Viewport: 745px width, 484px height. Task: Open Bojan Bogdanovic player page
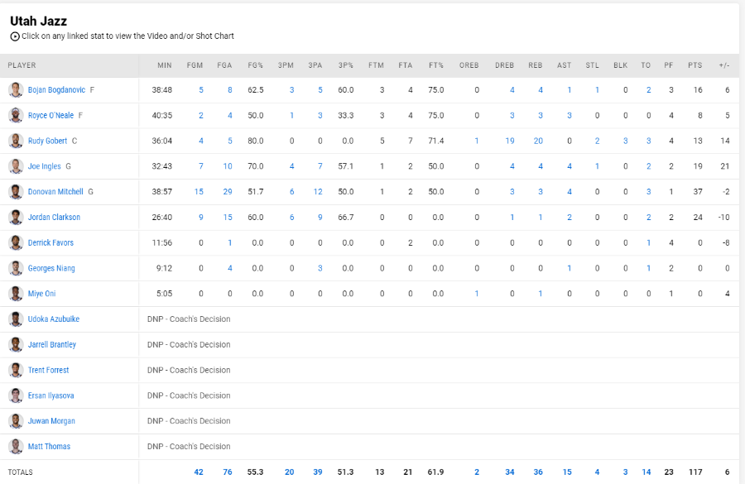pos(56,90)
